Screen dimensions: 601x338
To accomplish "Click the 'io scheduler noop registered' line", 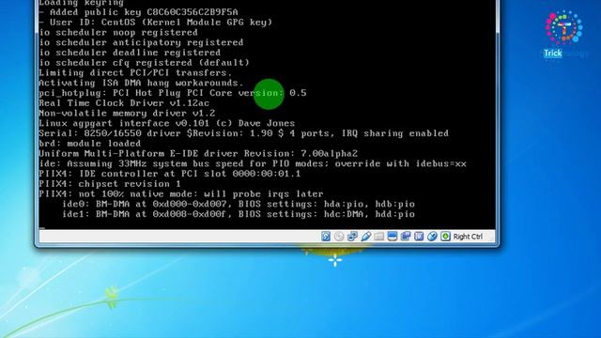I will 118,33.
